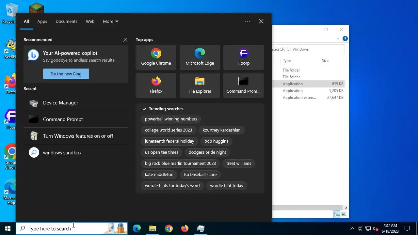This screenshot has height=235, width=418.
Task: Search recent query windows sandbox
Action: click(x=76, y=153)
